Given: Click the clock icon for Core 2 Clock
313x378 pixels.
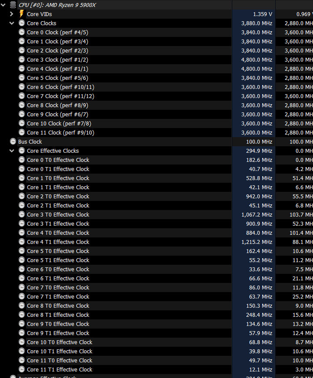Looking at the screenshot, I should 22,50.
